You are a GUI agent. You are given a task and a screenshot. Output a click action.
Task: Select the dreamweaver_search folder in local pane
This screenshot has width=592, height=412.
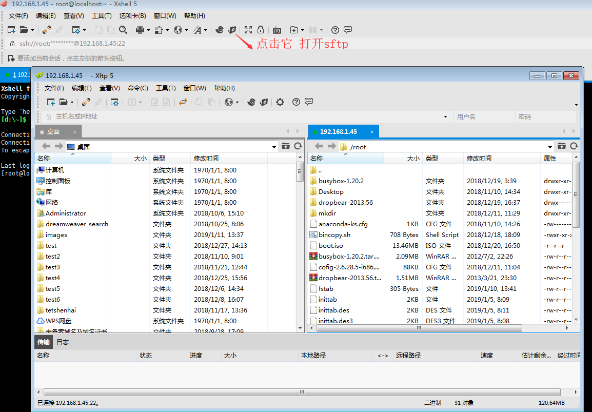[x=76, y=224]
